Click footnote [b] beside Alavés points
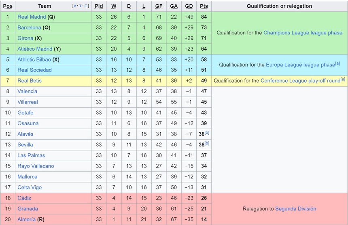The image size is (348, 225). point(207,133)
